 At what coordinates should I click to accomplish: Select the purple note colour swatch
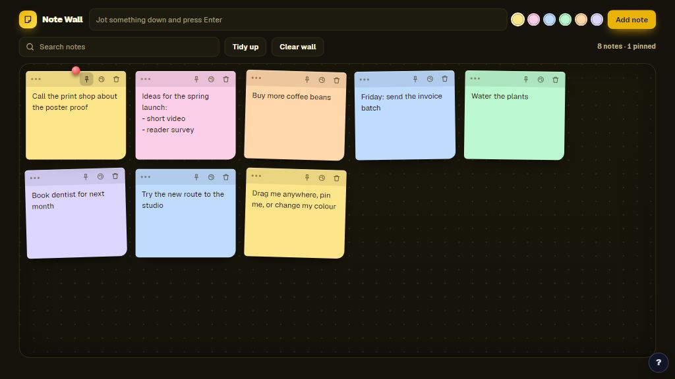tap(597, 20)
